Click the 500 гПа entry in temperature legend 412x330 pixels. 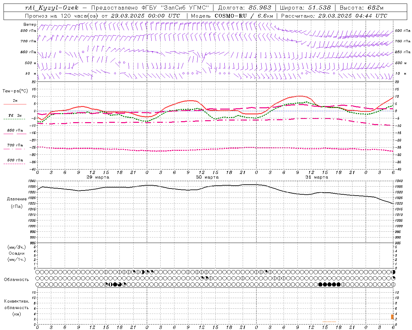(x=15, y=160)
